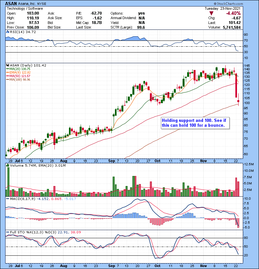259x269 pixels.
Task: Click the Volume 5.74M, EMA(20) 3.01M label
Action: pos(38,165)
